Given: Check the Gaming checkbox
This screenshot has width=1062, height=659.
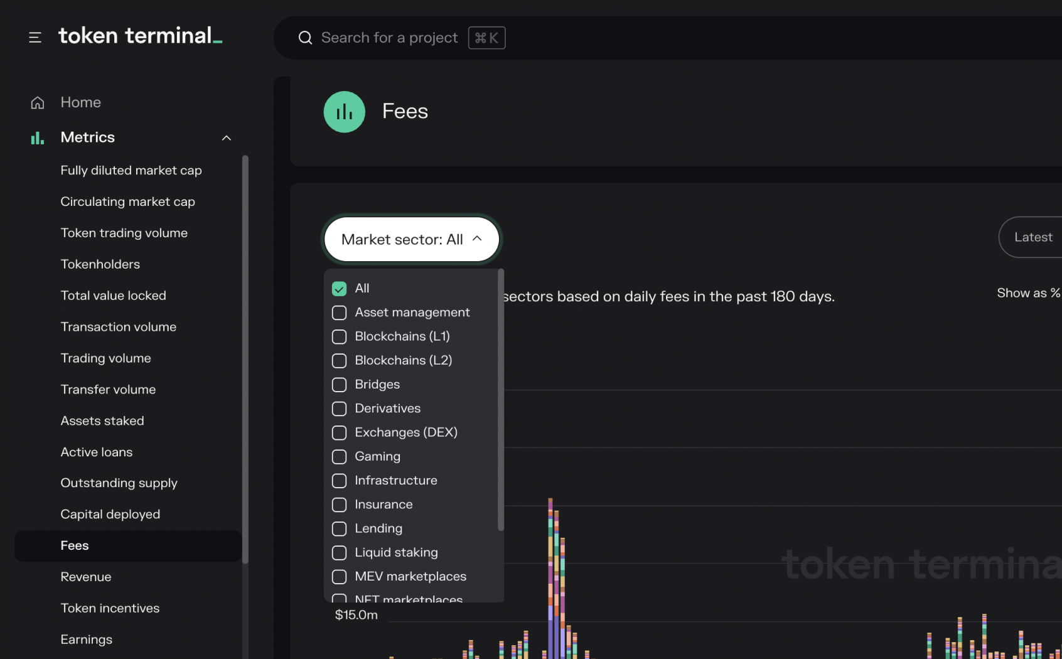Looking at the screenshot, I should (339, 457).
